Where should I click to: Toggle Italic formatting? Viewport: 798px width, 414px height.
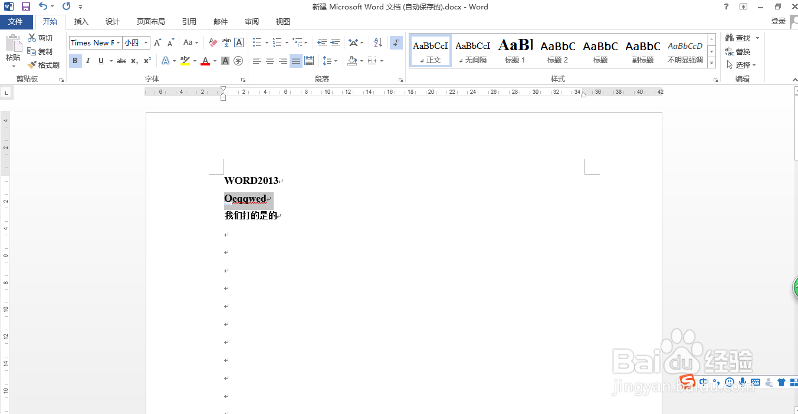click(88, 61)
